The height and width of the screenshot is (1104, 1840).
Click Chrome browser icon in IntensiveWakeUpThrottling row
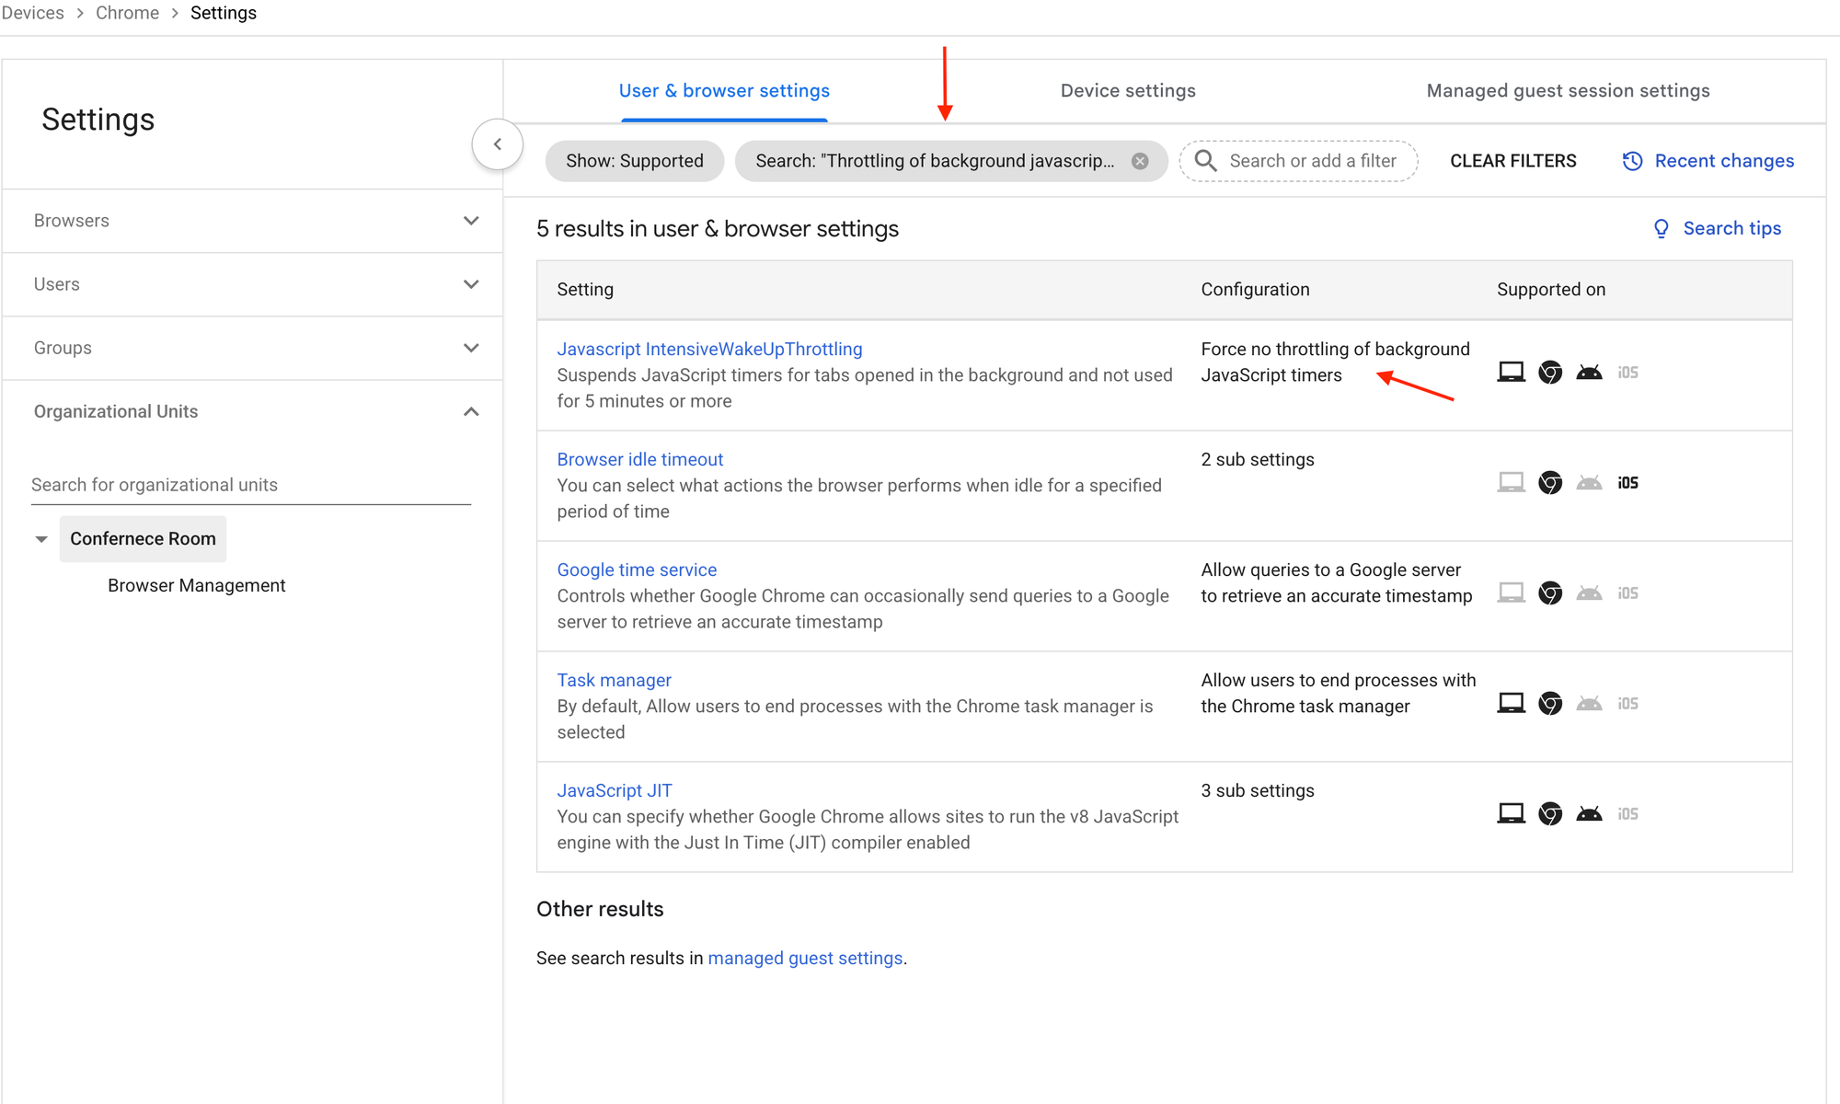point(1550,372)
